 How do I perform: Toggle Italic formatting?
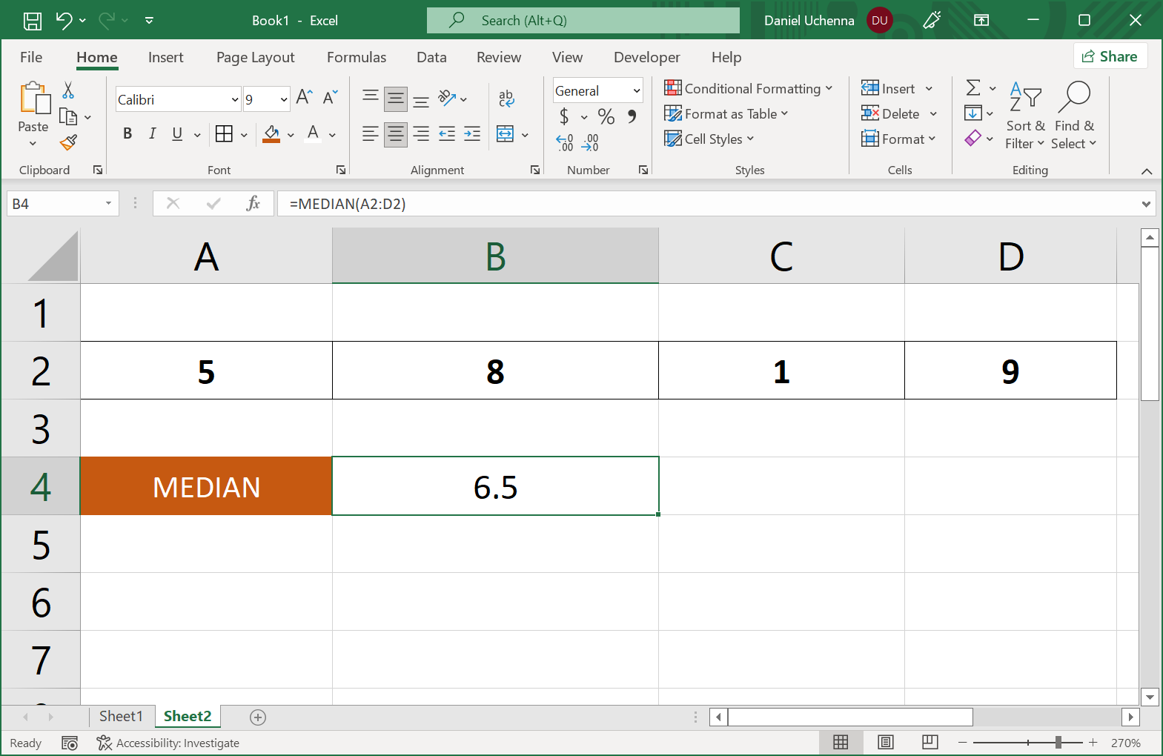click(152, 133)
